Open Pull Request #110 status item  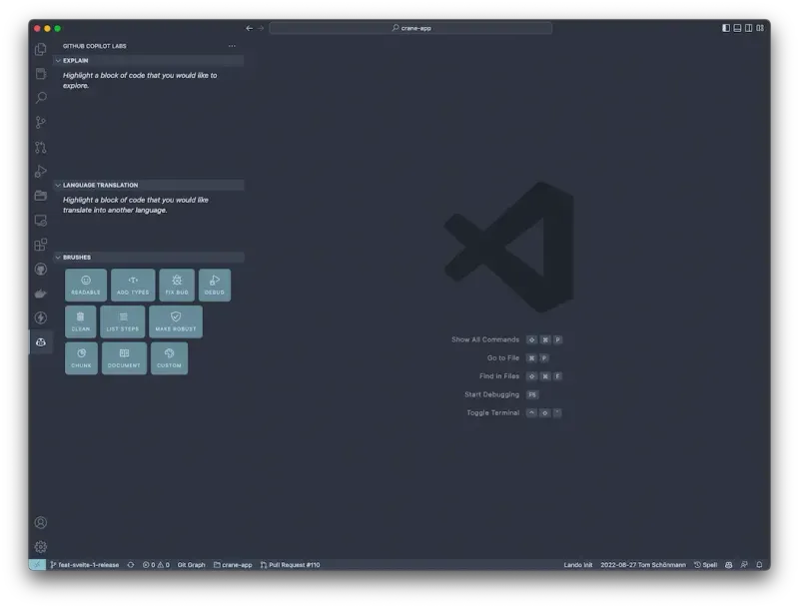tap(290, 565)
